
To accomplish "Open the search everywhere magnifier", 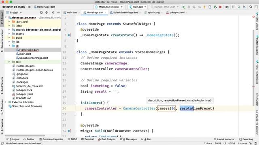I will 251,7.
